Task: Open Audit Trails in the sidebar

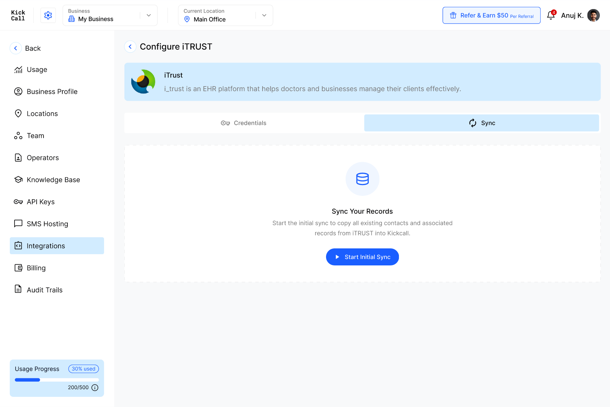Action: (57, 290)
